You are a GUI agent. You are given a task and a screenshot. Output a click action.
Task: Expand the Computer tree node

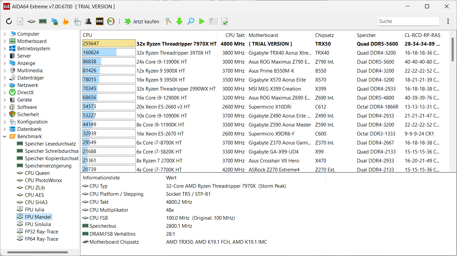click(x=5, y=34)
